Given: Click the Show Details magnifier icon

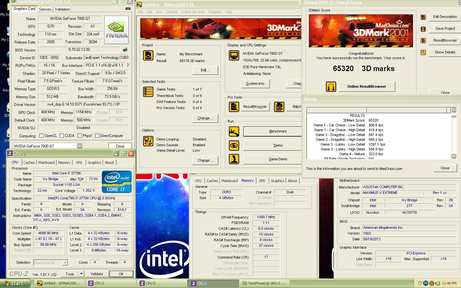Looking at the screenshot, I should [423, 52].
